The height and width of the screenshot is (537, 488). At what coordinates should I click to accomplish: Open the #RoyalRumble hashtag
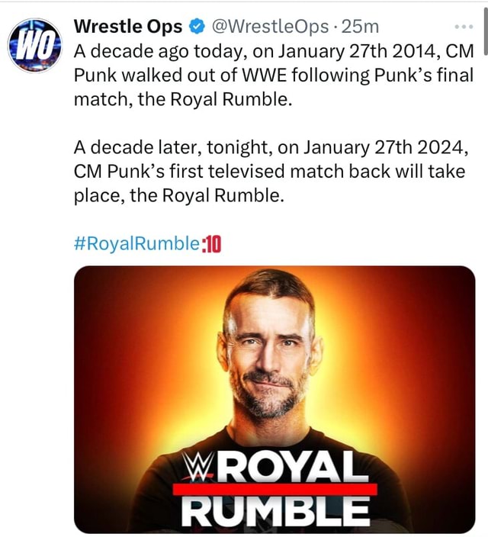pyautogui.click(x=137, y=243)
